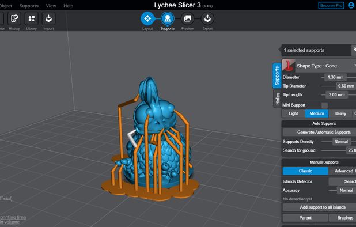Switch manual supports to Advanced mode
Viewport: 356px width, 227px height.
coord(343,171)
